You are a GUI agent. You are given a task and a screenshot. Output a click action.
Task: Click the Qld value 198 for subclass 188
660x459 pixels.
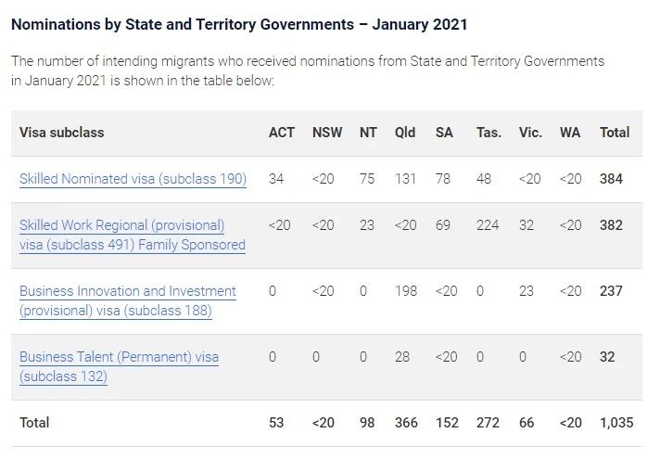tap(405, 291)
